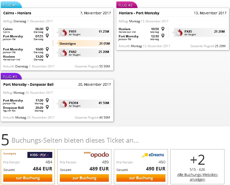
Task: Book via Kiss&Fly zur Buchung button
Action: [x=28, y=178]
